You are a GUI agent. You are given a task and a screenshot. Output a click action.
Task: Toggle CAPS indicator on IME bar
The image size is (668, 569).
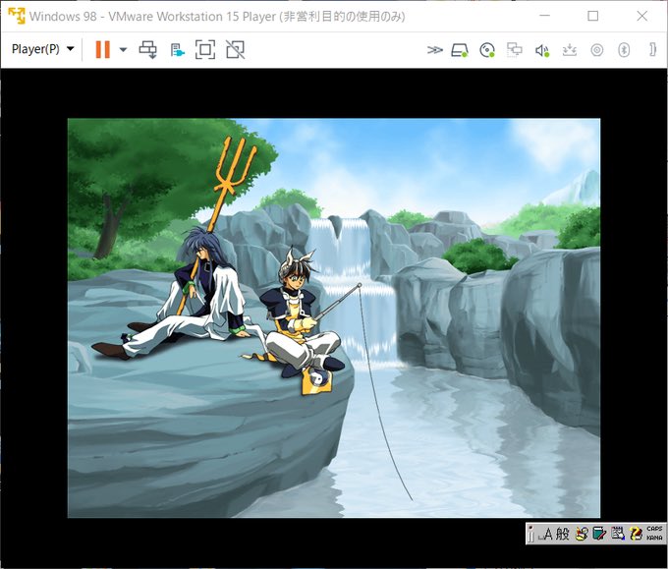[655, 529]
